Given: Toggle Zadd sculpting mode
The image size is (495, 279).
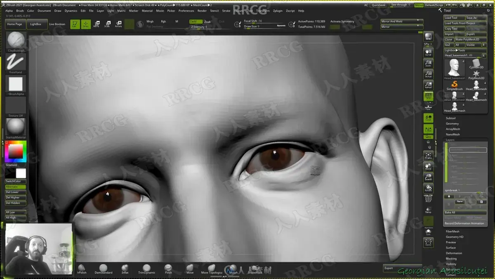Looking at the screenshot, I should [x=196, y=21].
